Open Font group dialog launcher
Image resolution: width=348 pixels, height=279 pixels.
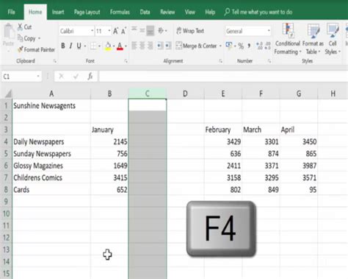126,61
